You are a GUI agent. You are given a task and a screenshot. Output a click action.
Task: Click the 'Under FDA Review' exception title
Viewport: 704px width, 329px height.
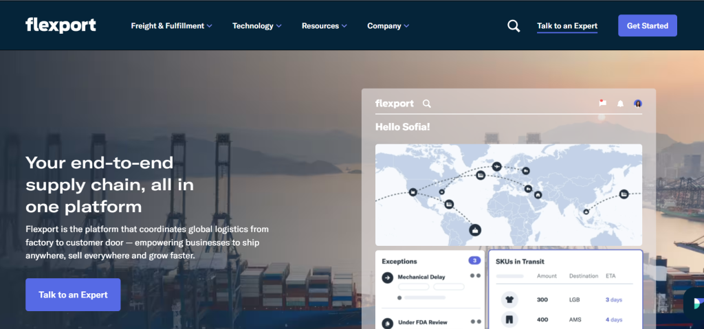tap(423, 322)
